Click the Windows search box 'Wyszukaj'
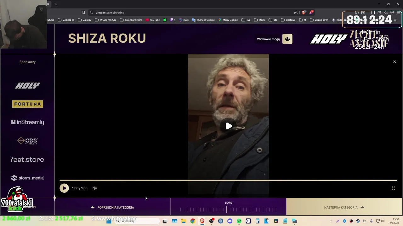The height and width of the screenshot is (226, 403). coord(137,221)
